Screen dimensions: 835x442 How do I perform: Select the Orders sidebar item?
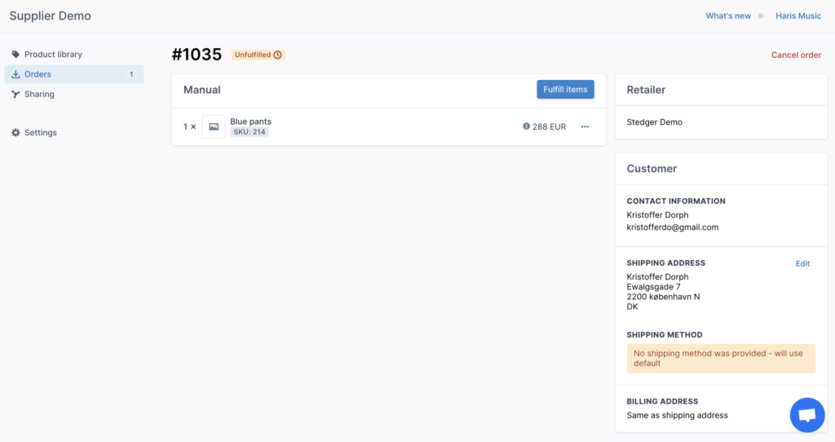[x=74, y=74]
